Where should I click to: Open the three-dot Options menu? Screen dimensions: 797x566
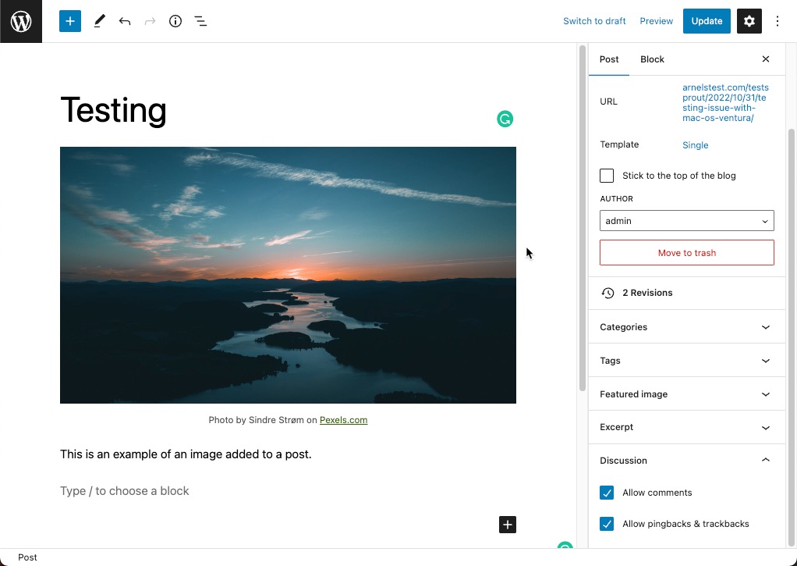(x=777, y=21)
